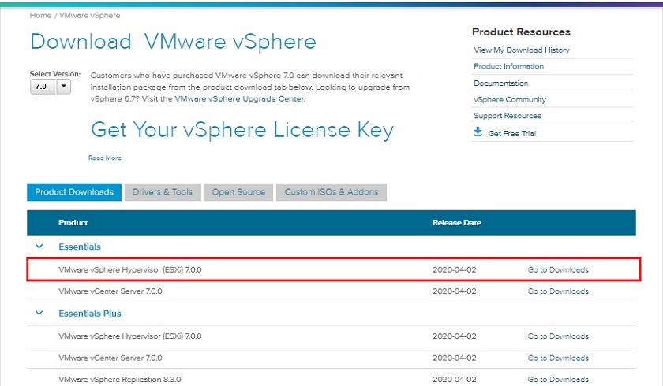The height and width of the screenshot is (386, 663).
Task: Go to Home breadcrumb link
Action: 40,15
